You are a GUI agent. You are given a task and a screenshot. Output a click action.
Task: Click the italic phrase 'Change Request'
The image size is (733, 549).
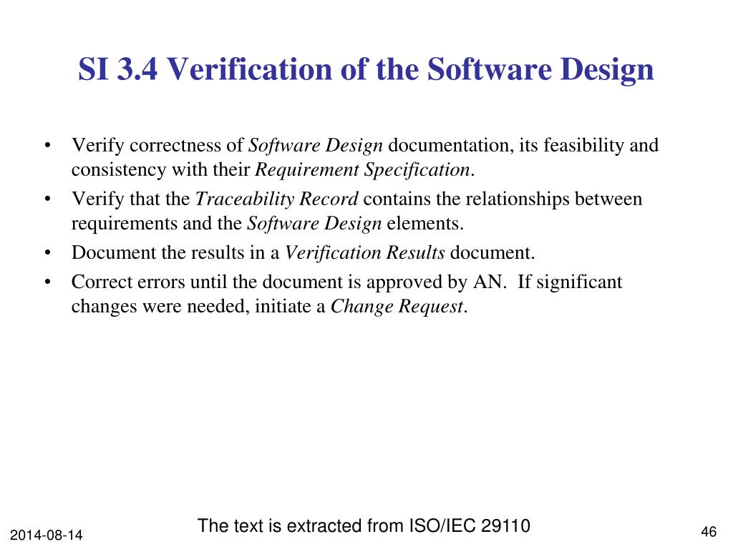point(397,306)
